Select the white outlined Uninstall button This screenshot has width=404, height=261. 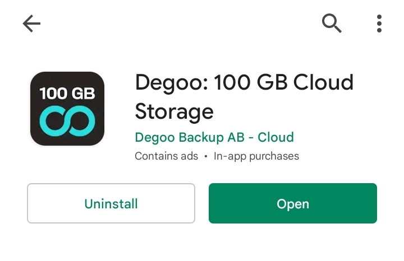111,203
